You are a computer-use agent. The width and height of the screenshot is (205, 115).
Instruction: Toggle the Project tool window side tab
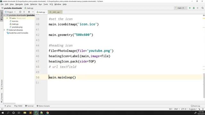click(2, 16)
